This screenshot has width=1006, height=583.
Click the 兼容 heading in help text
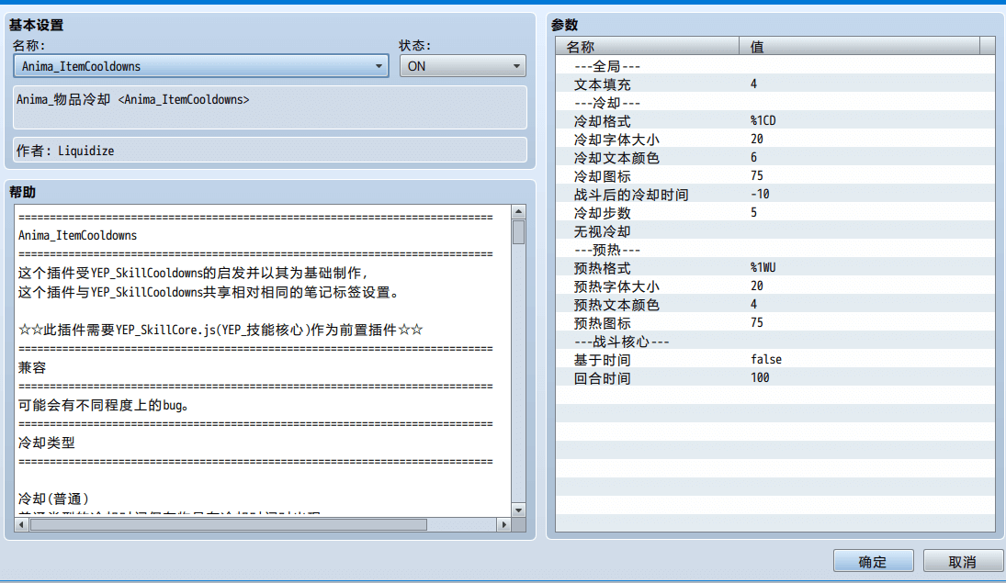point(32,367)
